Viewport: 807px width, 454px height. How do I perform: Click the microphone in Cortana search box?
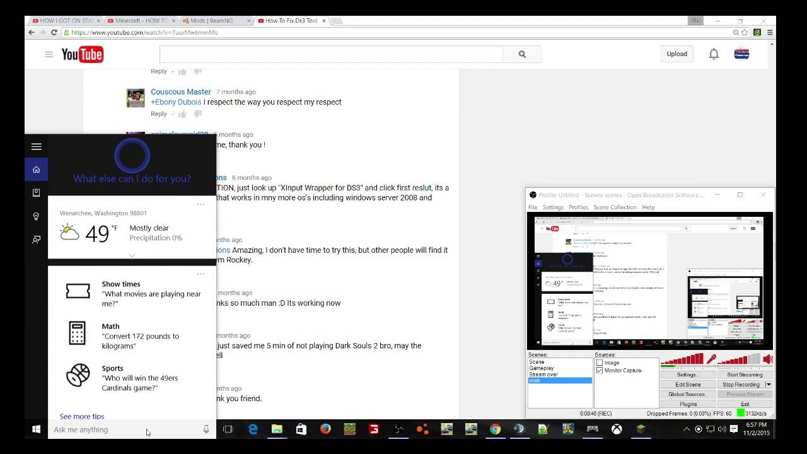206,429
